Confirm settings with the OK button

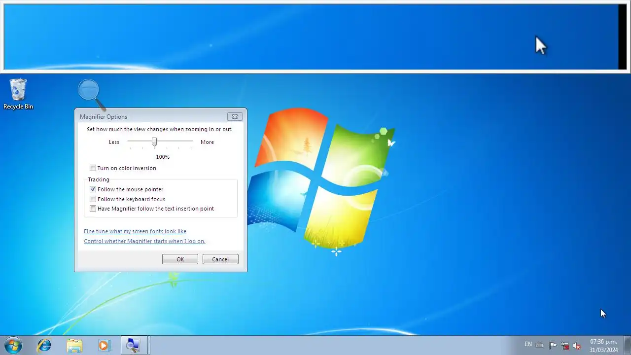coord(180,259)
